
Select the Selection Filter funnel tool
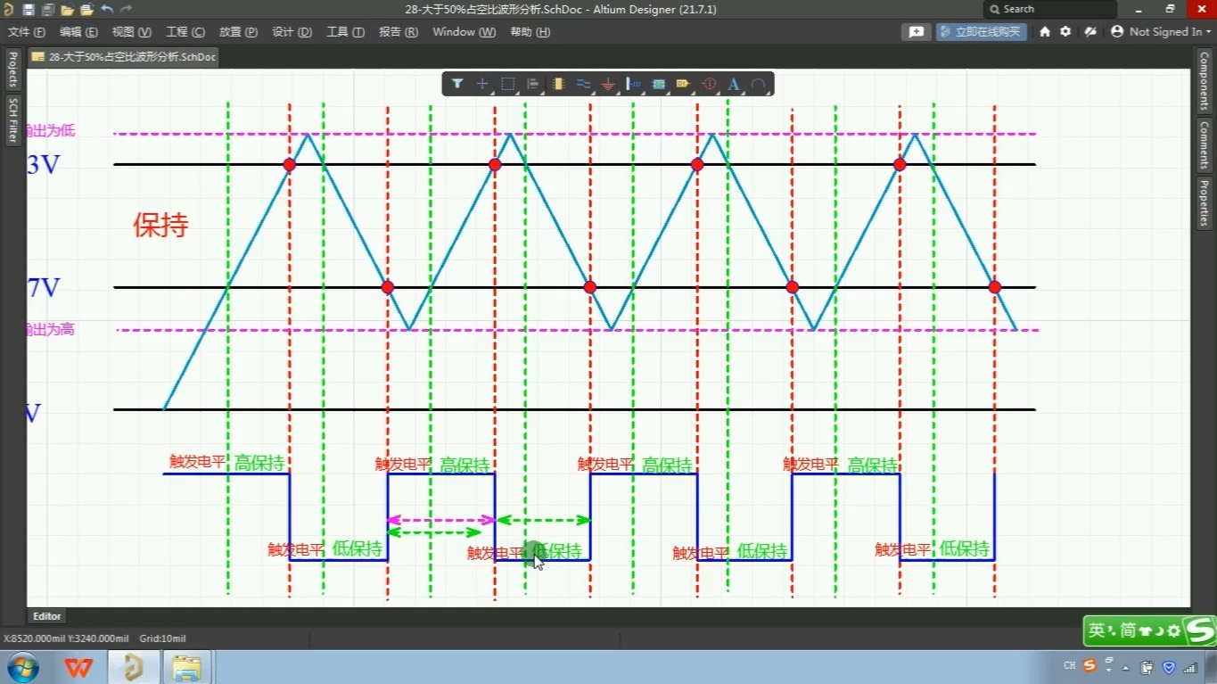pos(457,84)
